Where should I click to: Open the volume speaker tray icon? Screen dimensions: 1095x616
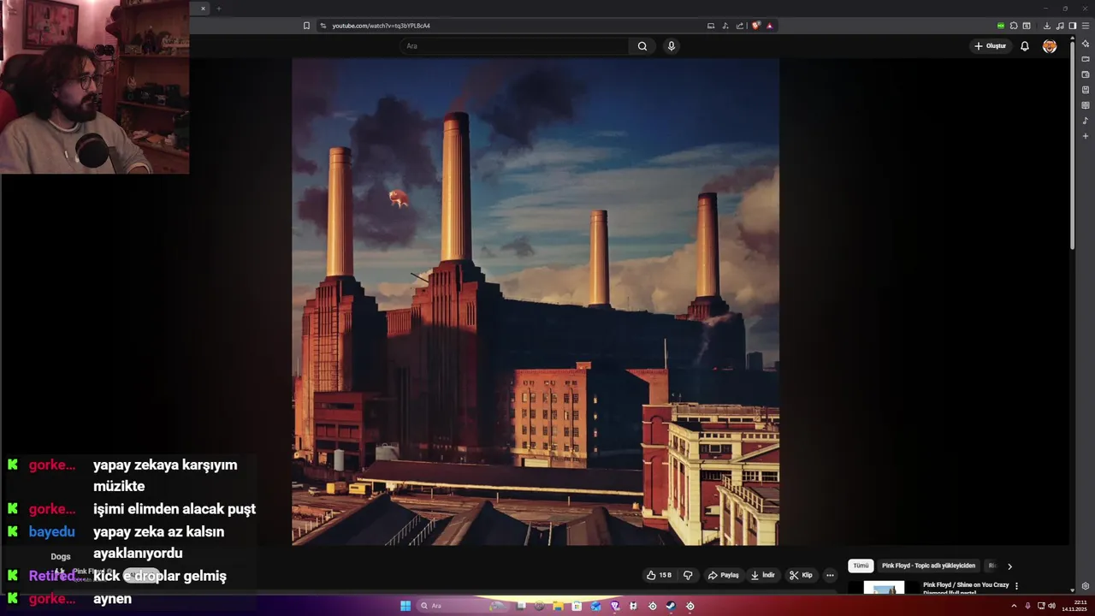1051,606
